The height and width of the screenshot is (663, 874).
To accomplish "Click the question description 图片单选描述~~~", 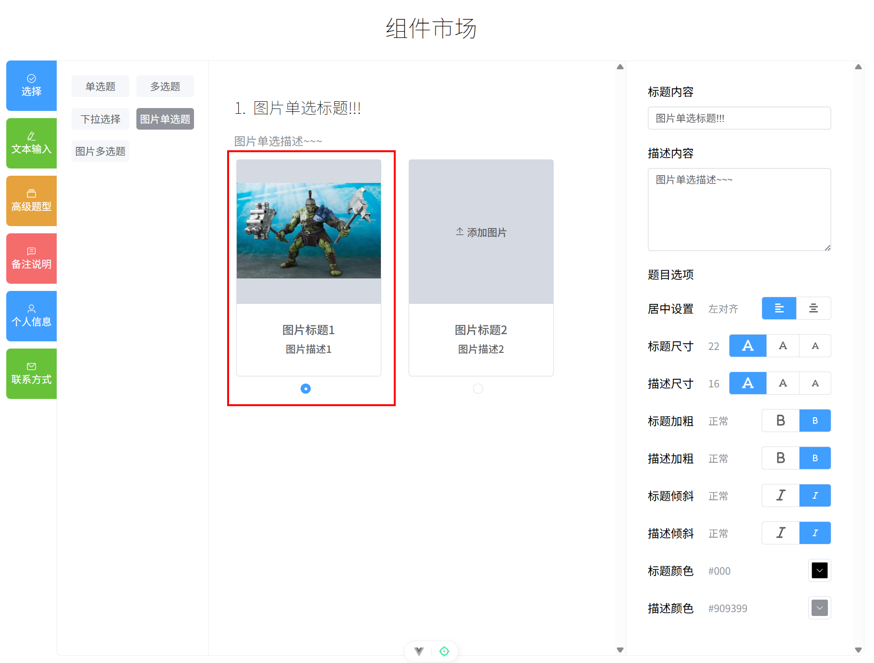I will (278, 141).
